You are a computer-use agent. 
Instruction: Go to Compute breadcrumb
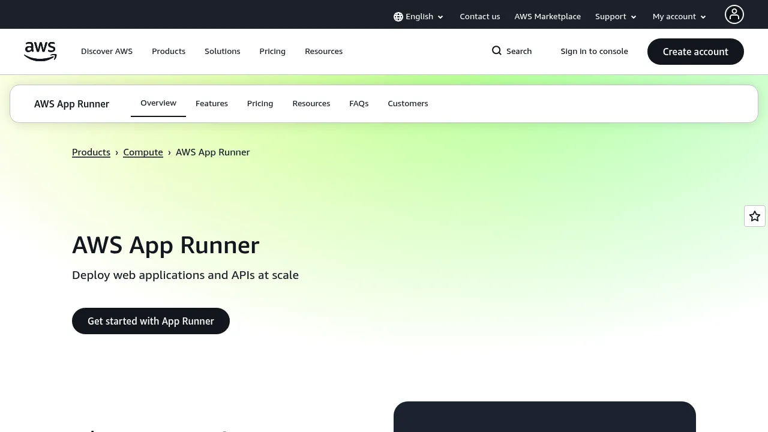[x=143, y=152]
